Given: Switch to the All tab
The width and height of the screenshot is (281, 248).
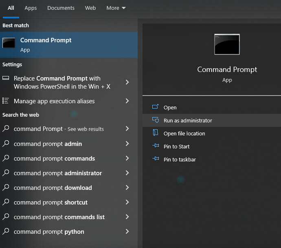Looking at the screenshot, I should pos(11,8).
